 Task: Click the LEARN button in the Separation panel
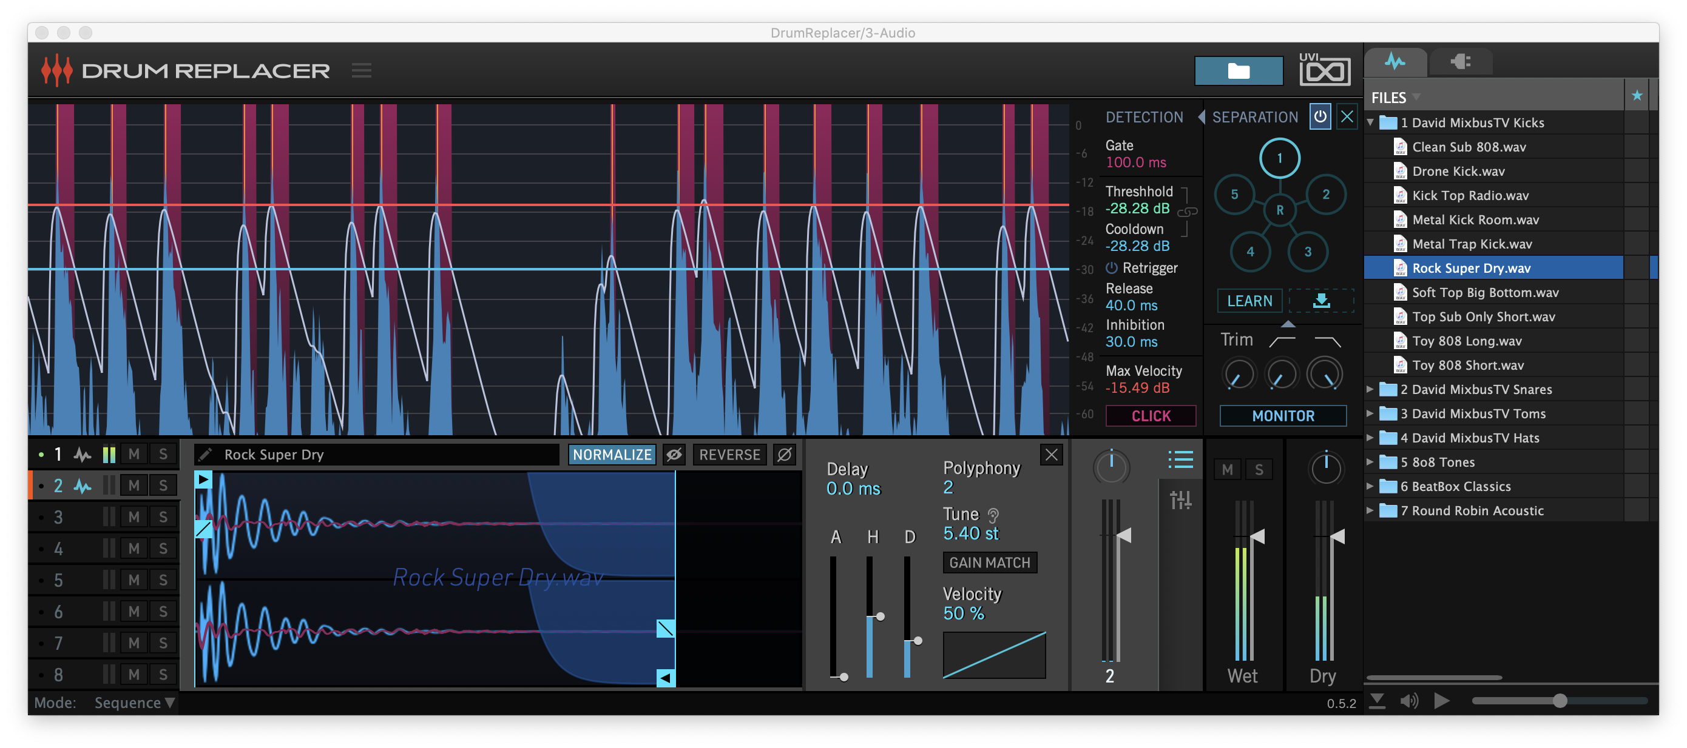1249,301
